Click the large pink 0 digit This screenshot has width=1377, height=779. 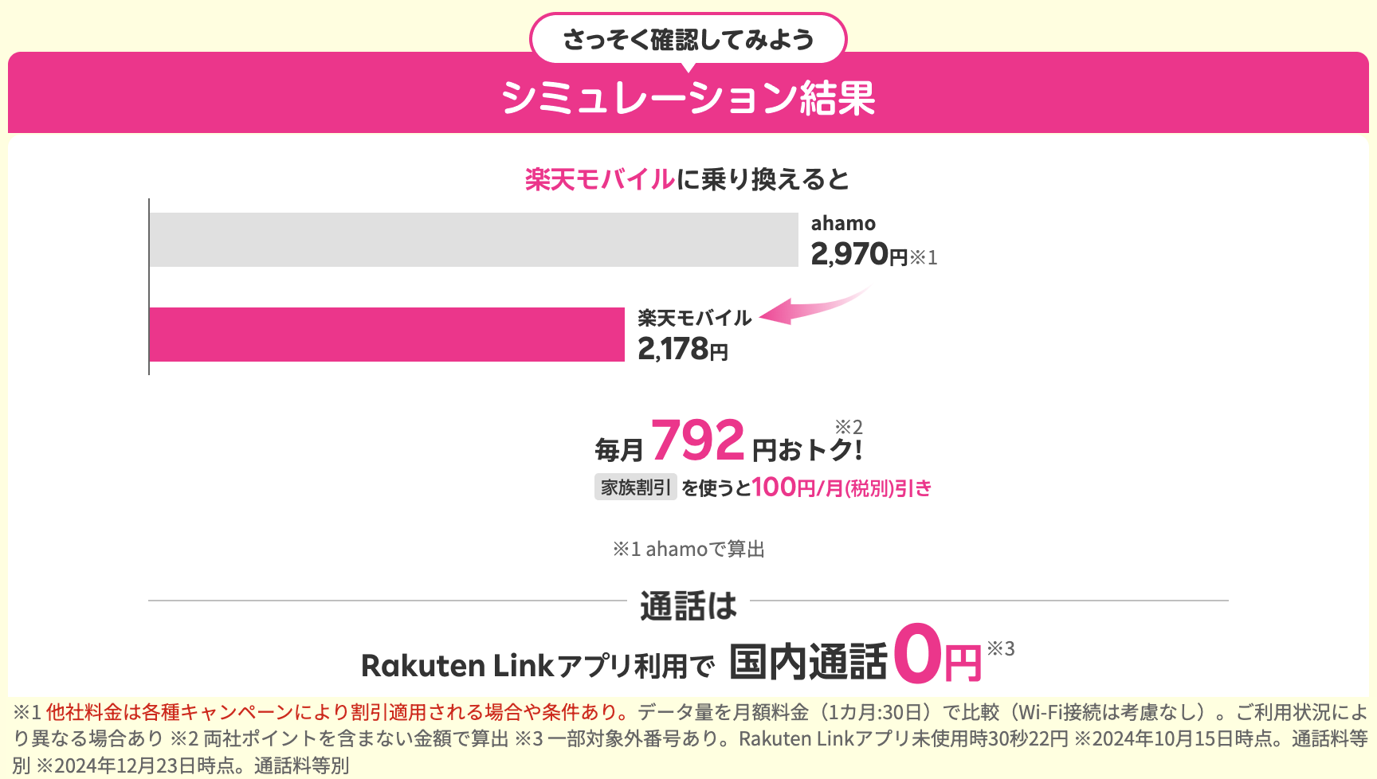[x=918, y=655]
